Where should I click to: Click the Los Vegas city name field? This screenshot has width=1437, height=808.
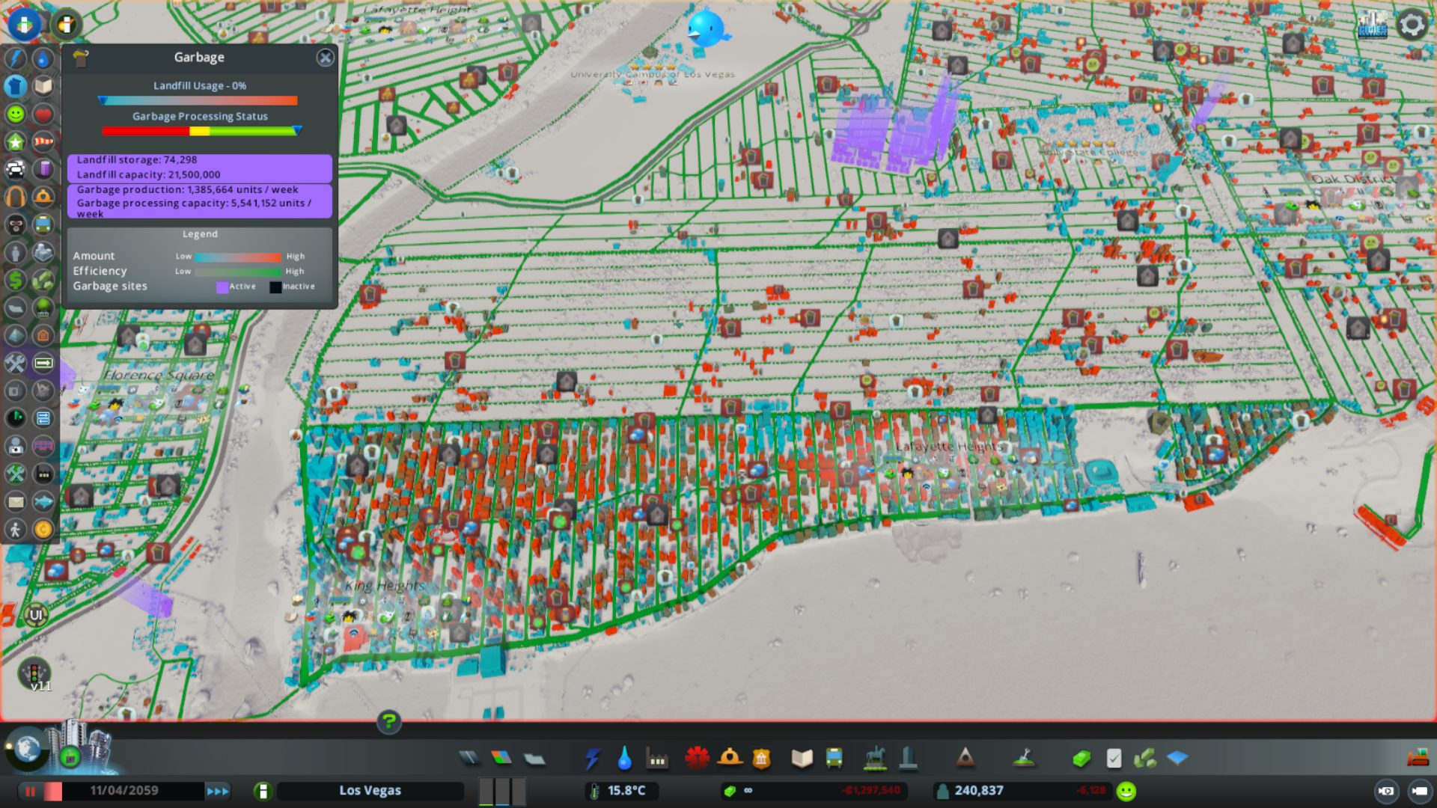[x=370, y=791]
